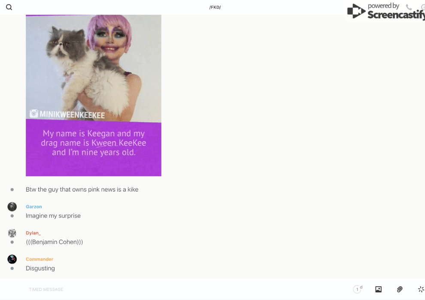Set message timer with the 1d icon
Image resolution: width=425 pixels, height=300 pixels.
point(357,289)
